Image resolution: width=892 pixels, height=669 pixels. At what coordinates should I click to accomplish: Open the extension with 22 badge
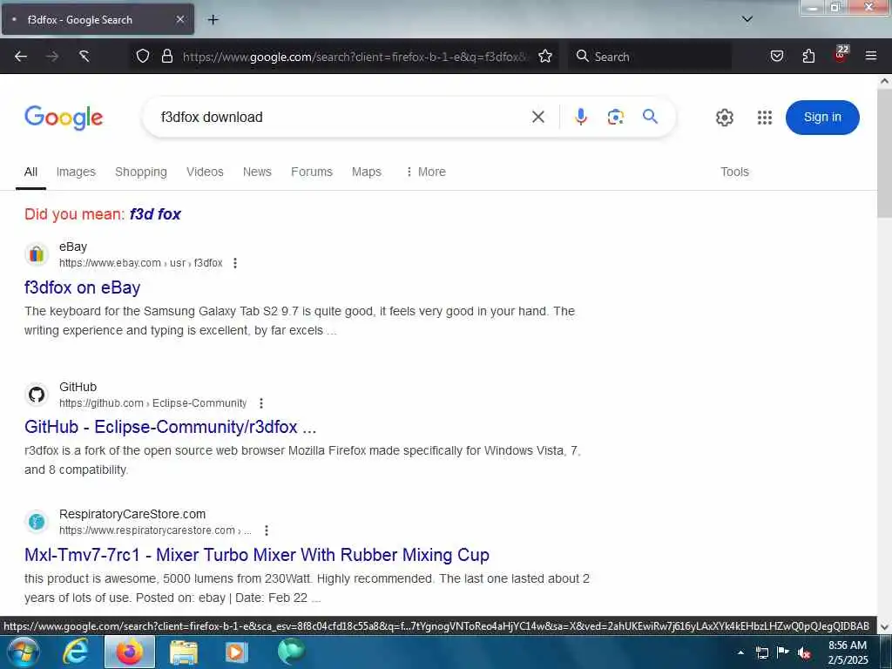841,55
